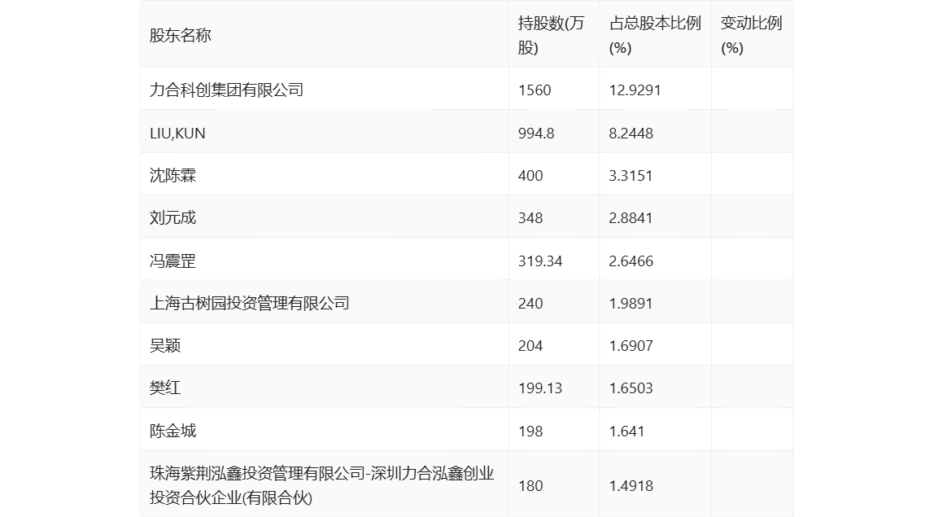Click percentage value 8.2448
Screen dimensions: 934x517
click(631, 133)
